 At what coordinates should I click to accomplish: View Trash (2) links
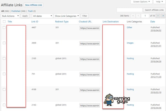[x=32, y=11]
